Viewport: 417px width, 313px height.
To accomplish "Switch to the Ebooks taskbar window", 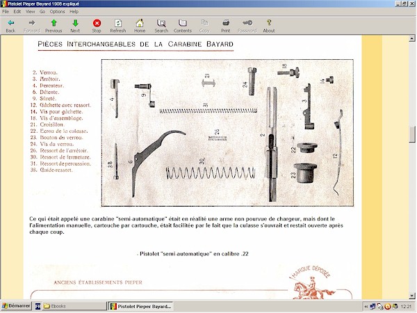I will click(74, 306).
